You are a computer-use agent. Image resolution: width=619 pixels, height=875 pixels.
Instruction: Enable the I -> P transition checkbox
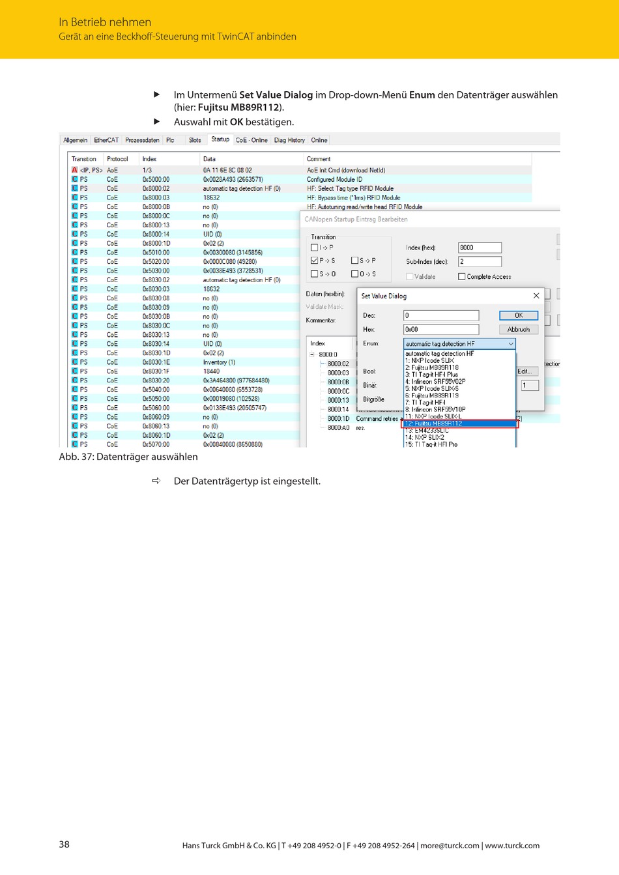[x=315, y=248]
